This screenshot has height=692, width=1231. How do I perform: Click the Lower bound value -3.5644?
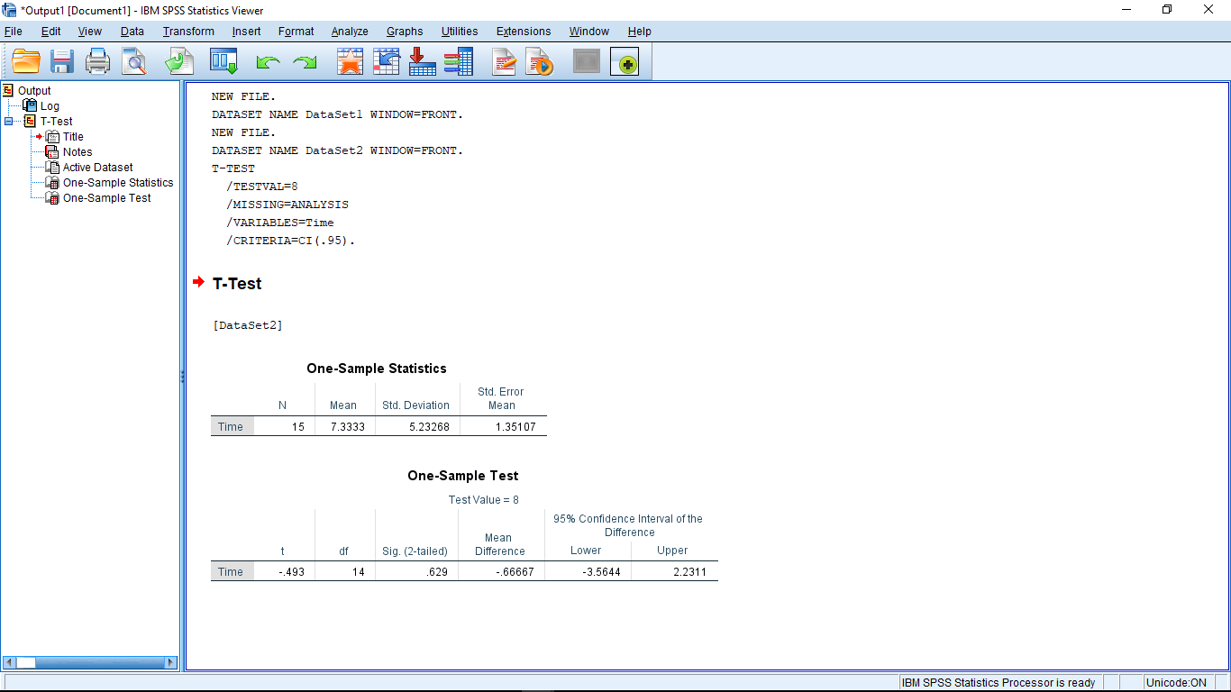tap(601, 572)
